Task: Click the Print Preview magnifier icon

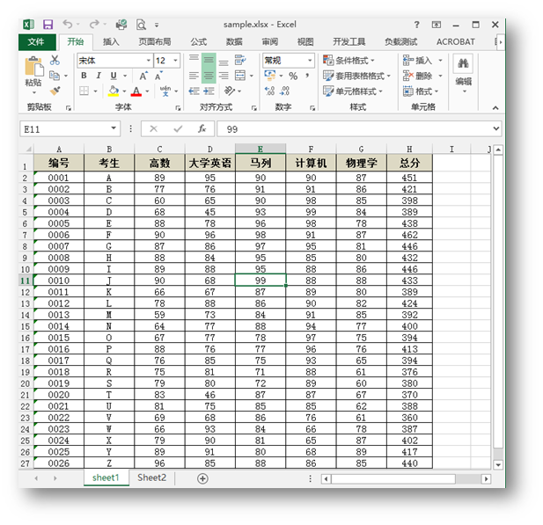Action: [x=141, y=25]
